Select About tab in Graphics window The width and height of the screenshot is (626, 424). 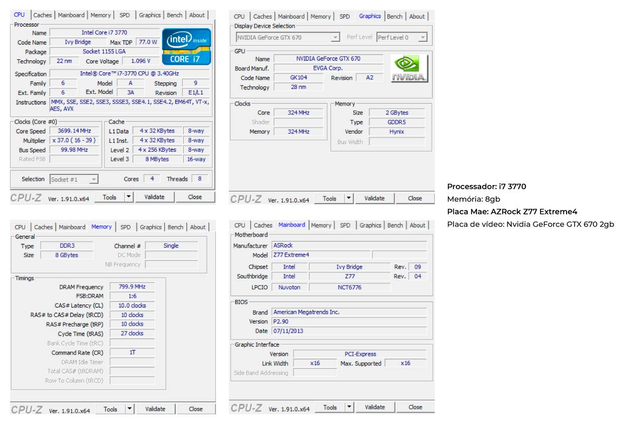pos(417,17)
